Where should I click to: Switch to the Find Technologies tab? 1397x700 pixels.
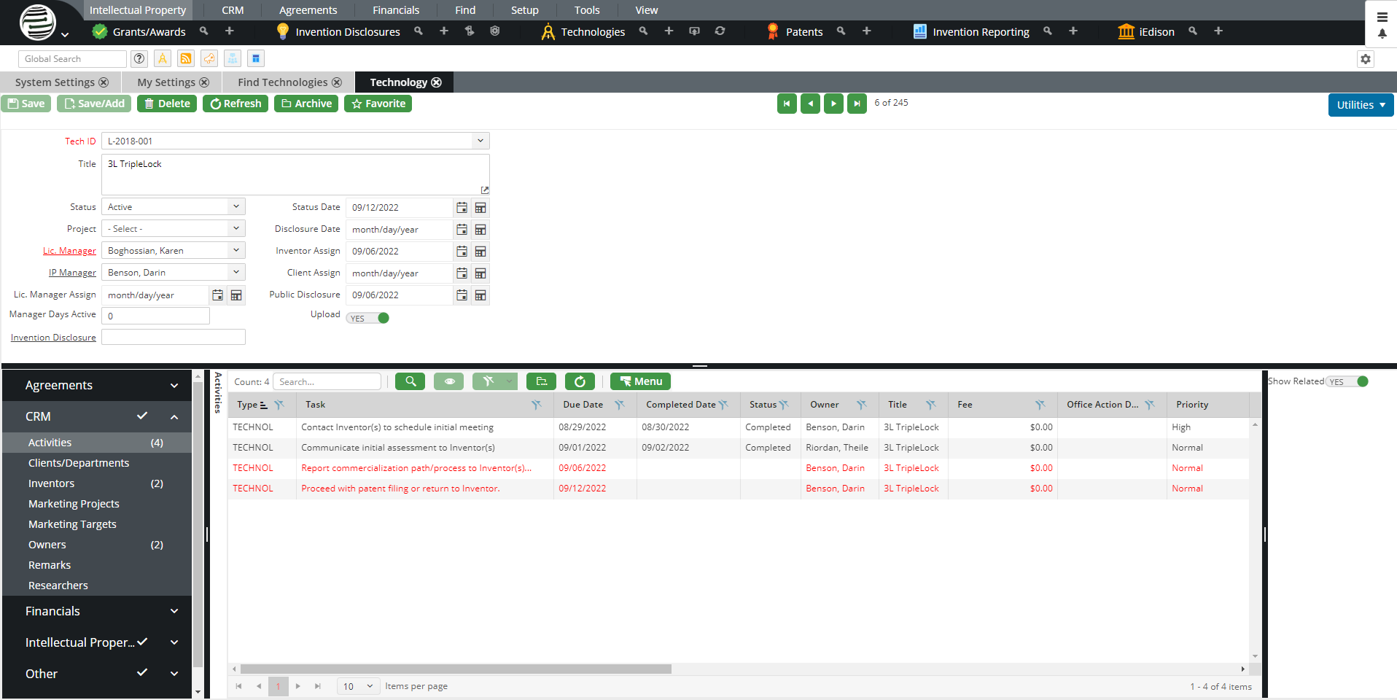click(x=282, y=82)
